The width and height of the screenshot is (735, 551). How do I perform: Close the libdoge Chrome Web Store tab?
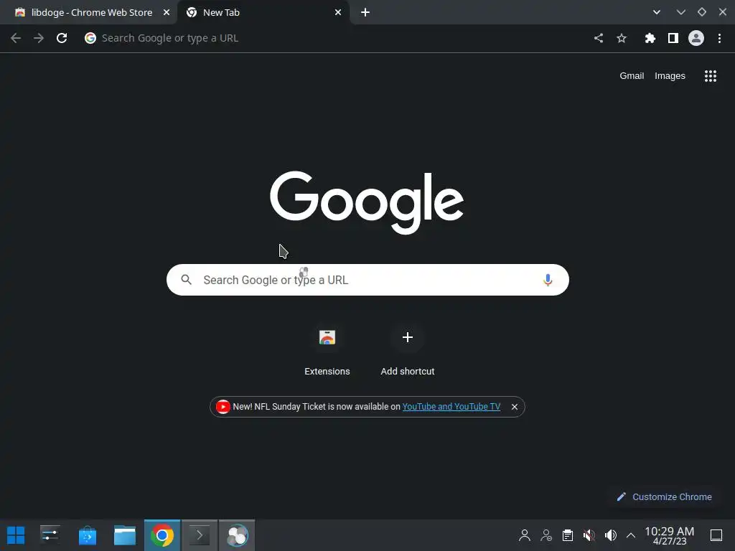point(167,13)
